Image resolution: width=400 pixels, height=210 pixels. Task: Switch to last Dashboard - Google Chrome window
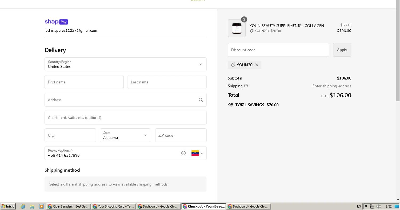click(249, 206)
